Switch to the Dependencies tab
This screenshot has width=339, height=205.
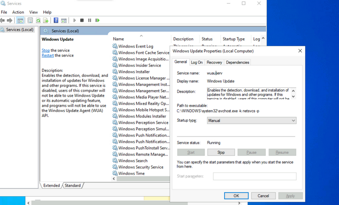point(238,62)
